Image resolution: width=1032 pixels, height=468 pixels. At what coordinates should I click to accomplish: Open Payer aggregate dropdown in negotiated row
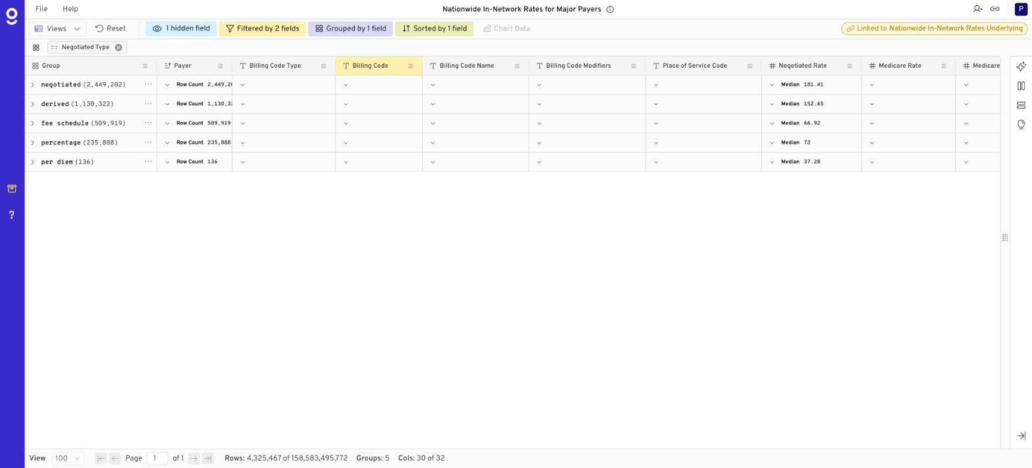coord(167,85)
